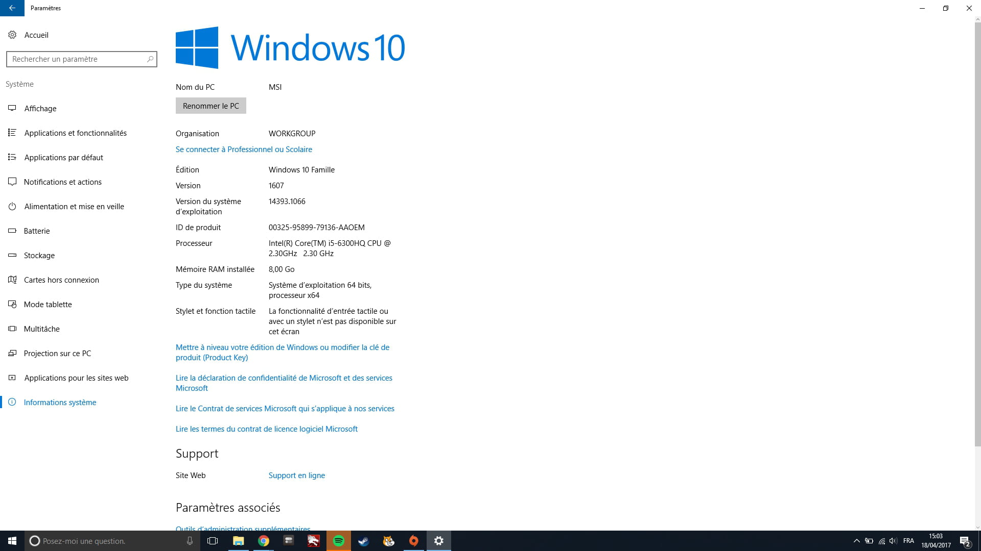The width and height of the screenshot is (981, 551).
Task: Open the Windows Start menu
Action: pyautogui.click(x=12, y=541)
